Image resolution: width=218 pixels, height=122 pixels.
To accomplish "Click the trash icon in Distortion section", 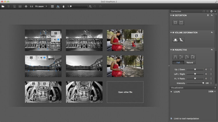I will (x=208, y=15).
